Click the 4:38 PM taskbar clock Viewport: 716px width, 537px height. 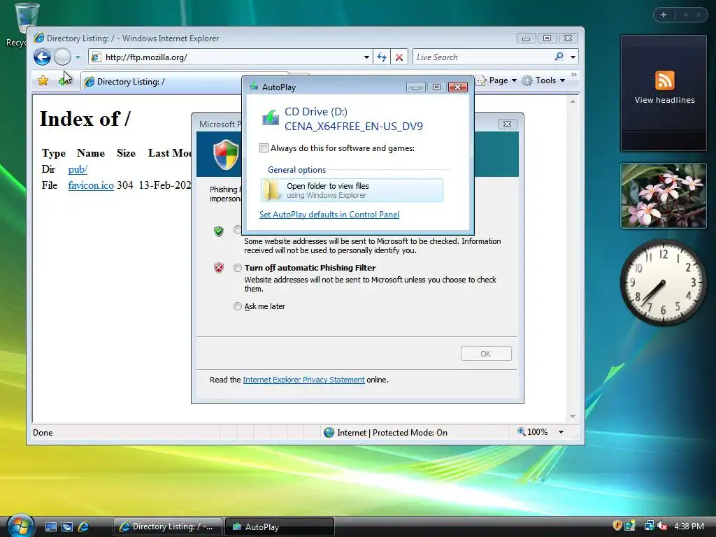pyautogui.click(x=689, y=527)
